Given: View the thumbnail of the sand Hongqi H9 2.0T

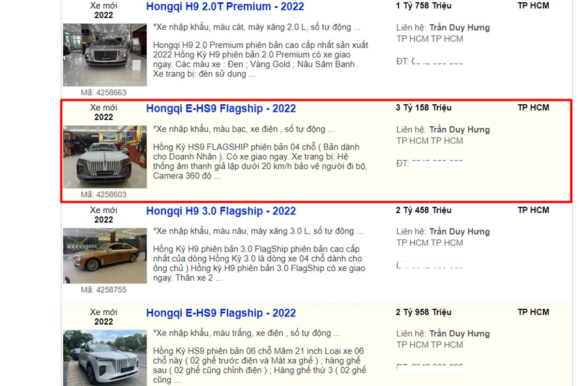Looking at the screenshot, I should click(x=105, y=55).
